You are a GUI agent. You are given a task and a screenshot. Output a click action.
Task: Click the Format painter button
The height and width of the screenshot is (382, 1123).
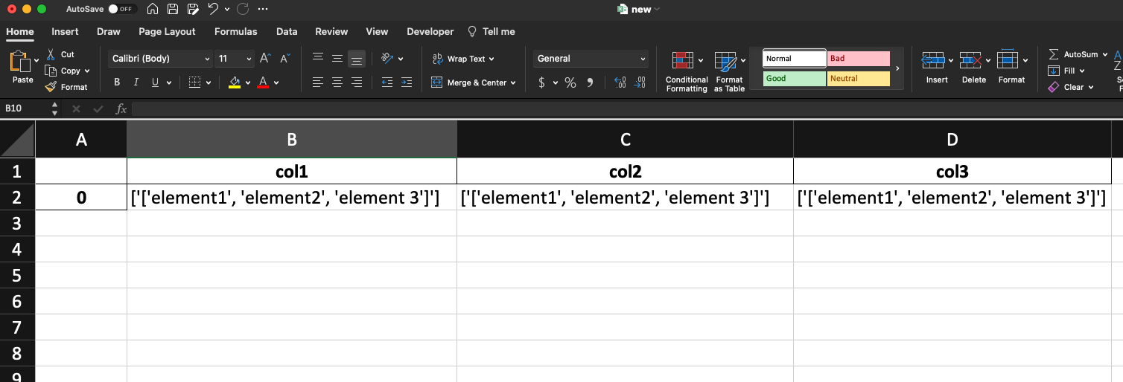point(66,87)
